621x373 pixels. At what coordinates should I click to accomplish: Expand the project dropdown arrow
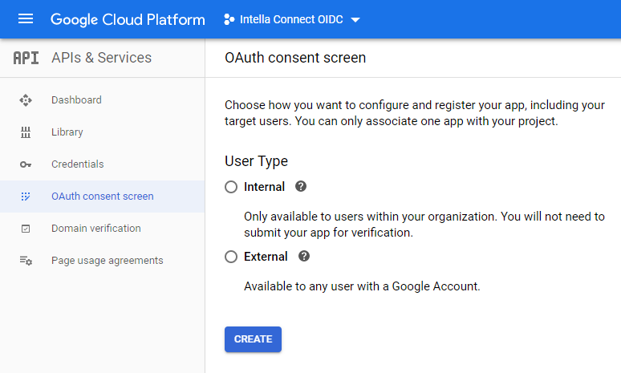[x=356, y=19]
